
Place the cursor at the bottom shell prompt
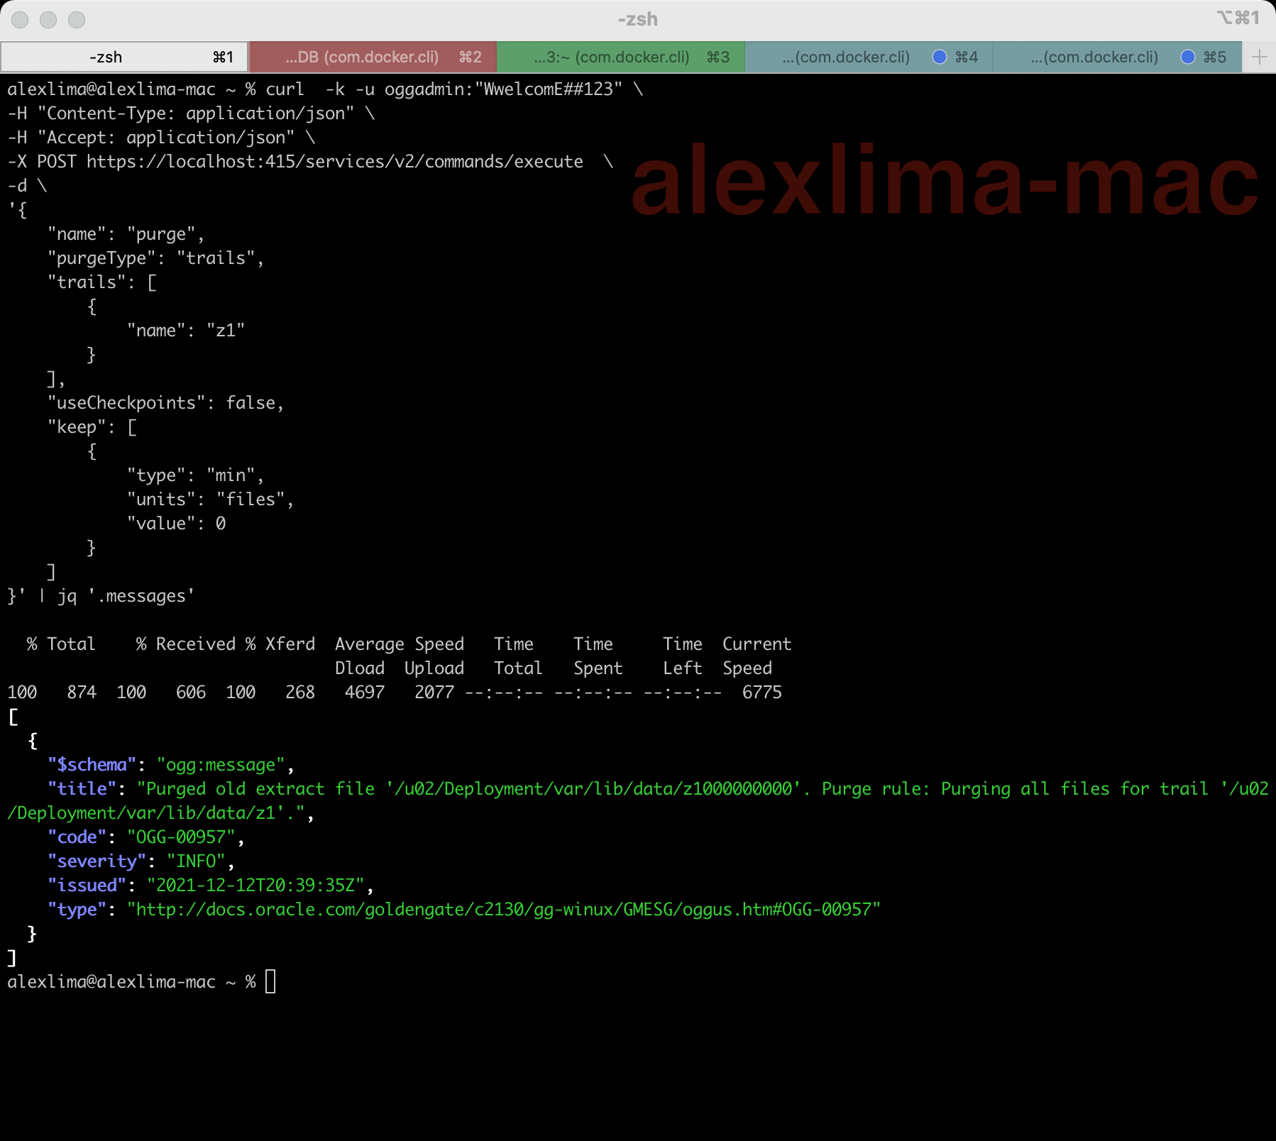point(270,982)
